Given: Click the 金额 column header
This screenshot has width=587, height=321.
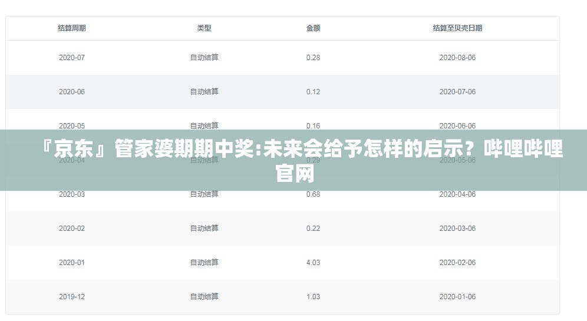Looking at the screenshot, I should click(x=313, y=28).
